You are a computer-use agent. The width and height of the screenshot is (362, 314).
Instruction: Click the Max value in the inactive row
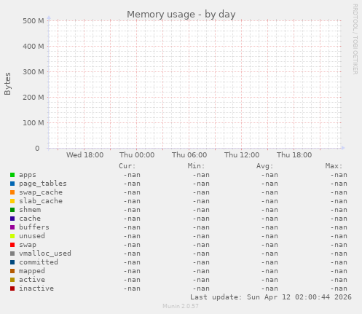[339, 289]
